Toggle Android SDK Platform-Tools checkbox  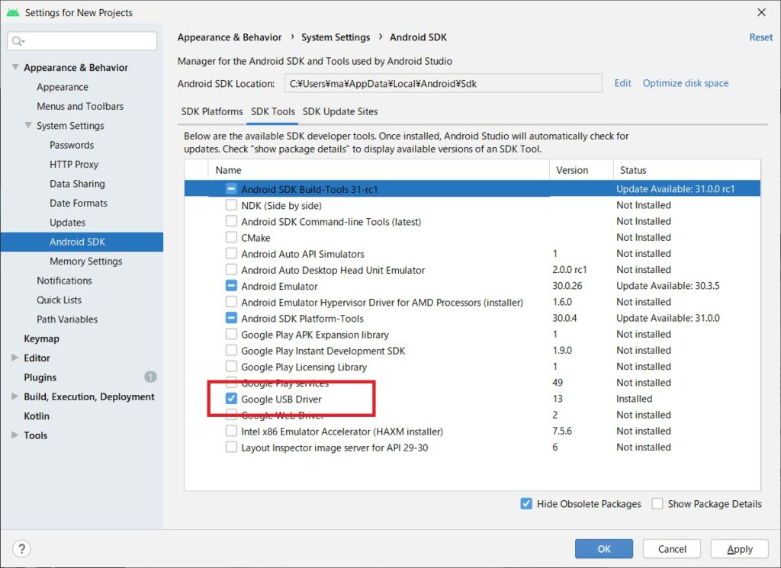[231, 318]
